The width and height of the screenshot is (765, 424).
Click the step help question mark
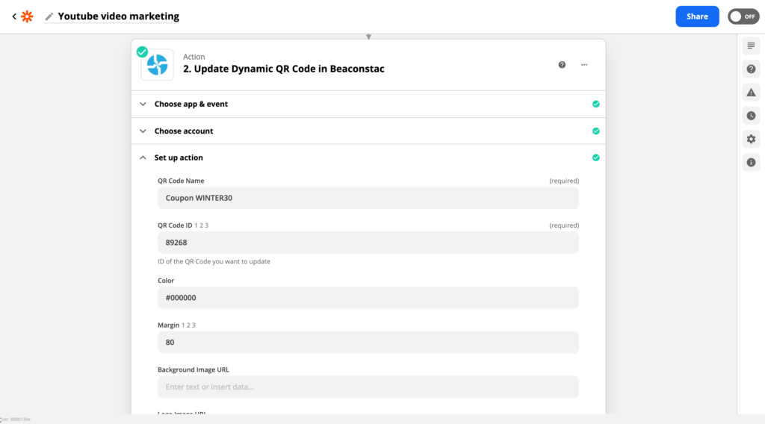562,65
